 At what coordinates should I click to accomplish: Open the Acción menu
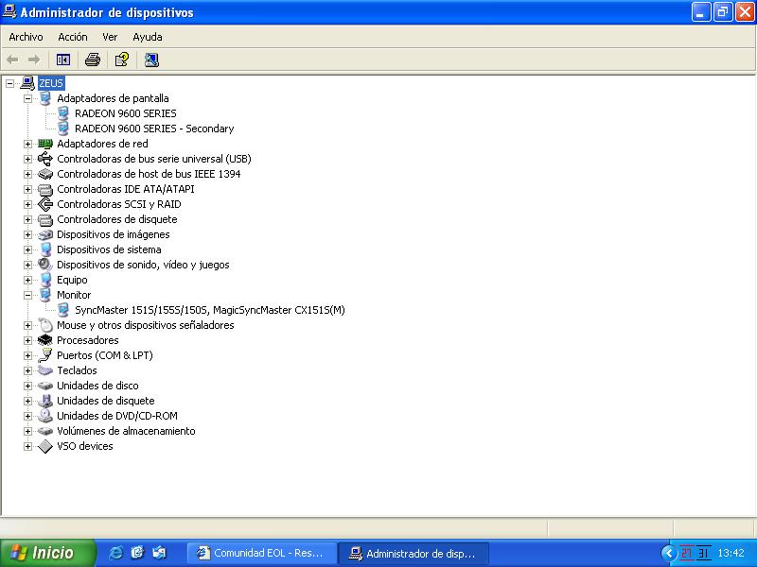pyautogui.click(x=73, y=37)
